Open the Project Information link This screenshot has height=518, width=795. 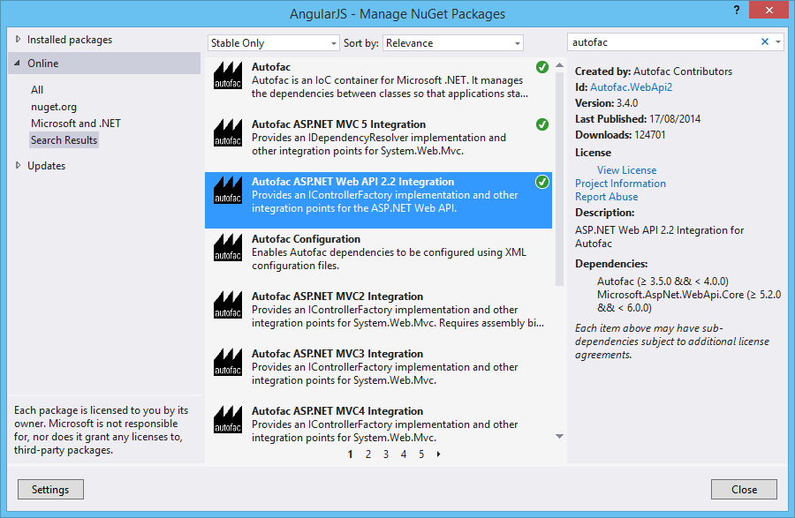click(x=621, y=184)
